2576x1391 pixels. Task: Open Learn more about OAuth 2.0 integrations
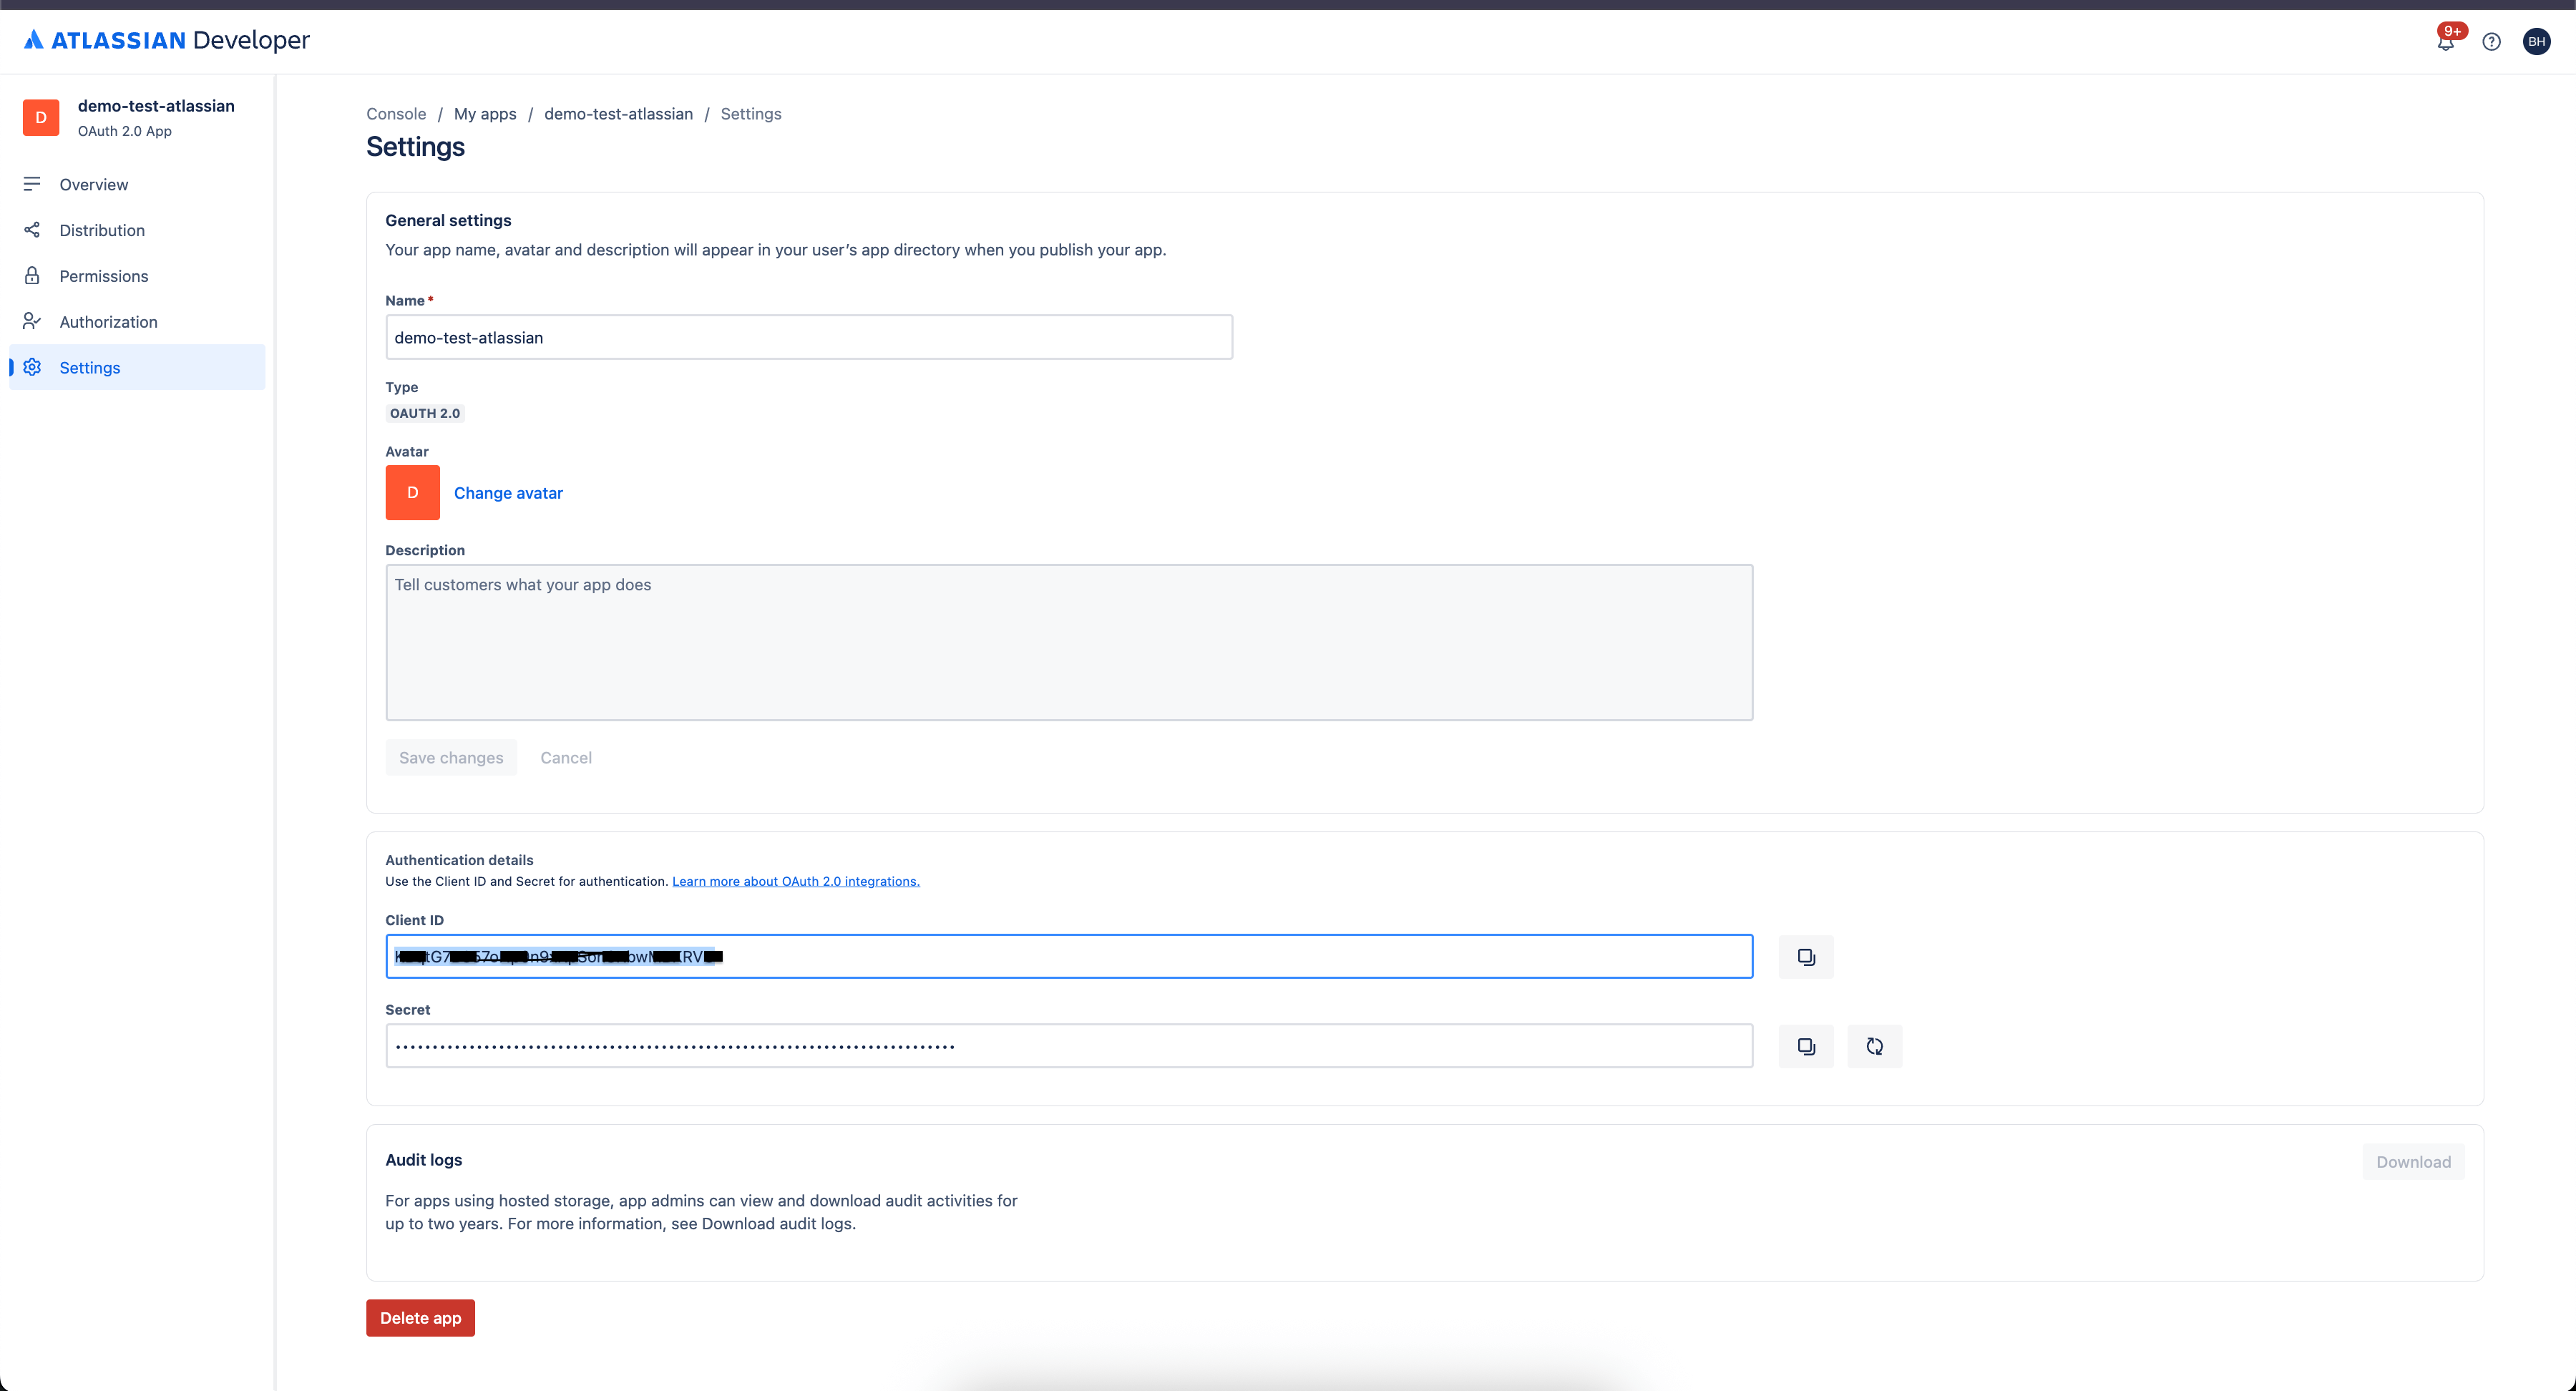(x=796, y=882)
